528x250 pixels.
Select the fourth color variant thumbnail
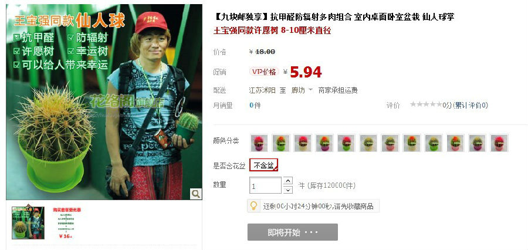[x=324, y=143]
